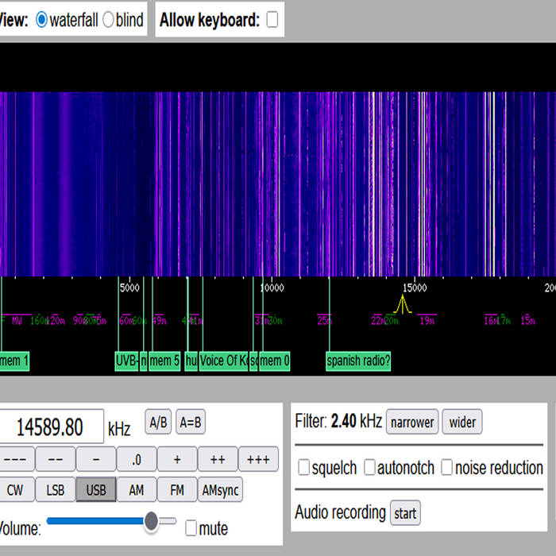Switch to LSB mode
The width and height of the screenshot is (556, 556).
click(56, 490)
